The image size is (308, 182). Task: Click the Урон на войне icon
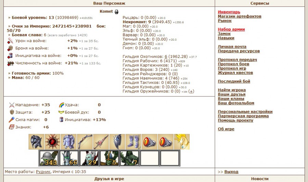[x=10, y=41]
